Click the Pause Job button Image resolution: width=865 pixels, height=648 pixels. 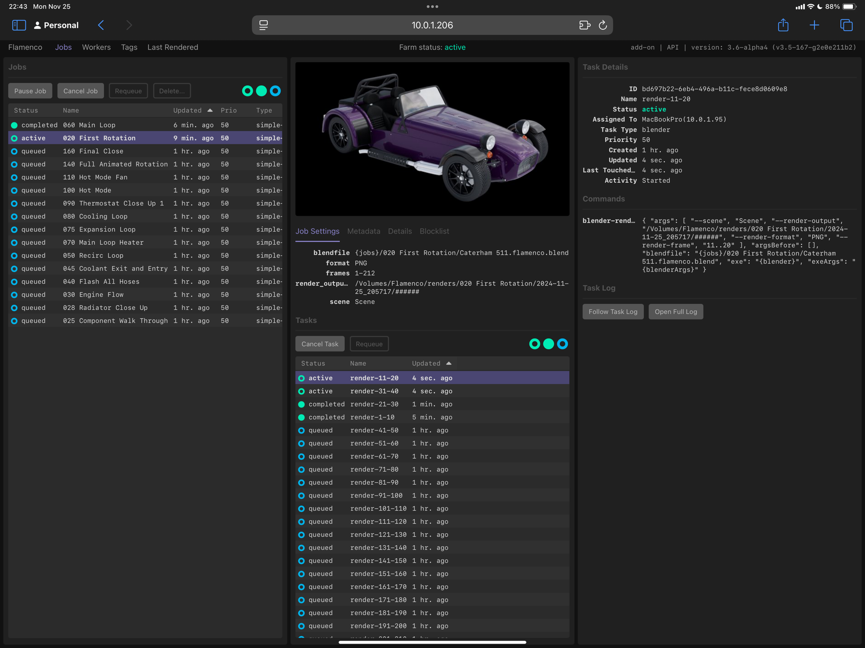coord(30,91)
